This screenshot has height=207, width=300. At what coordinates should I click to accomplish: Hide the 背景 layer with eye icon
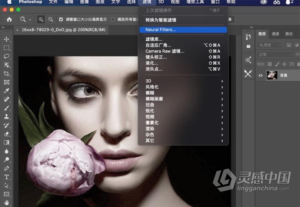pyautogui.click(x=260, y=75)
